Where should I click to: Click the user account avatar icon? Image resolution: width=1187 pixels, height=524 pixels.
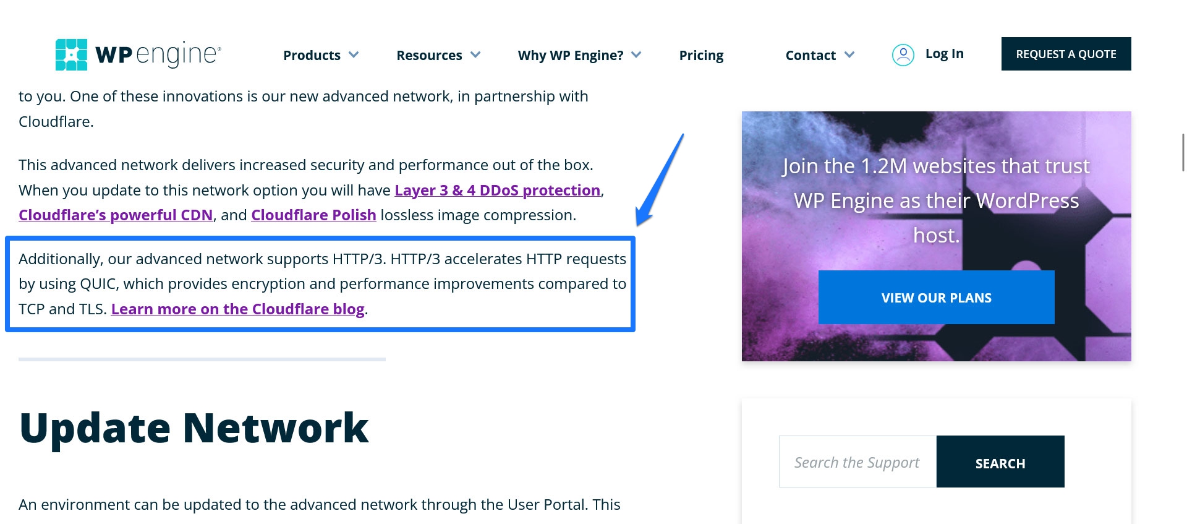tap(903, 55)
